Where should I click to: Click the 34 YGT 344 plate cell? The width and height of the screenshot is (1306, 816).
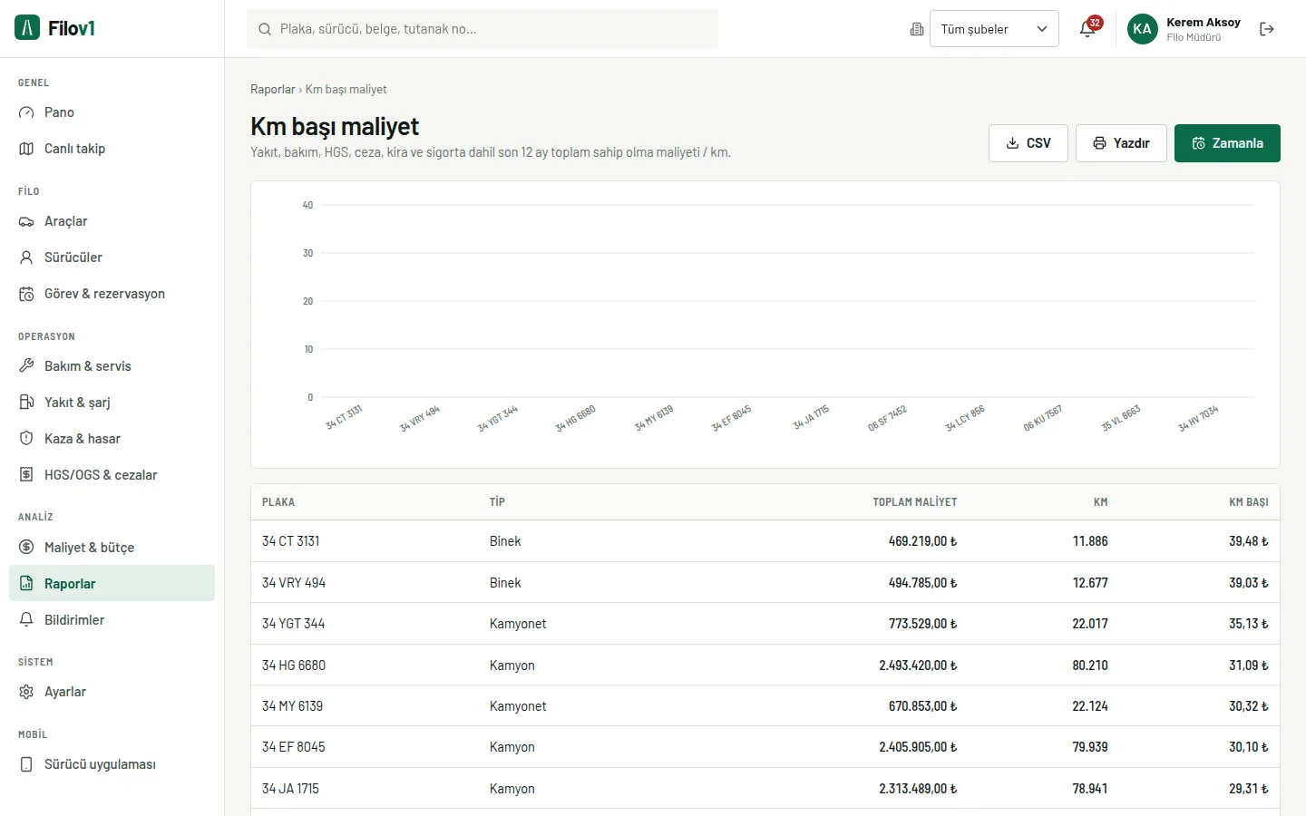point(294,624)
